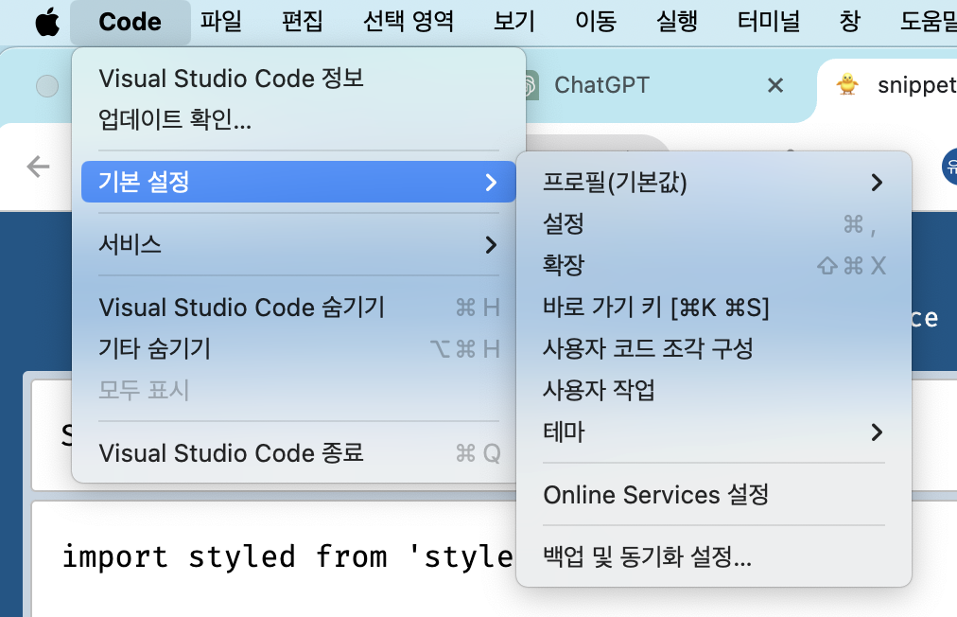Open 설정 from the submenu

point(713,223)
